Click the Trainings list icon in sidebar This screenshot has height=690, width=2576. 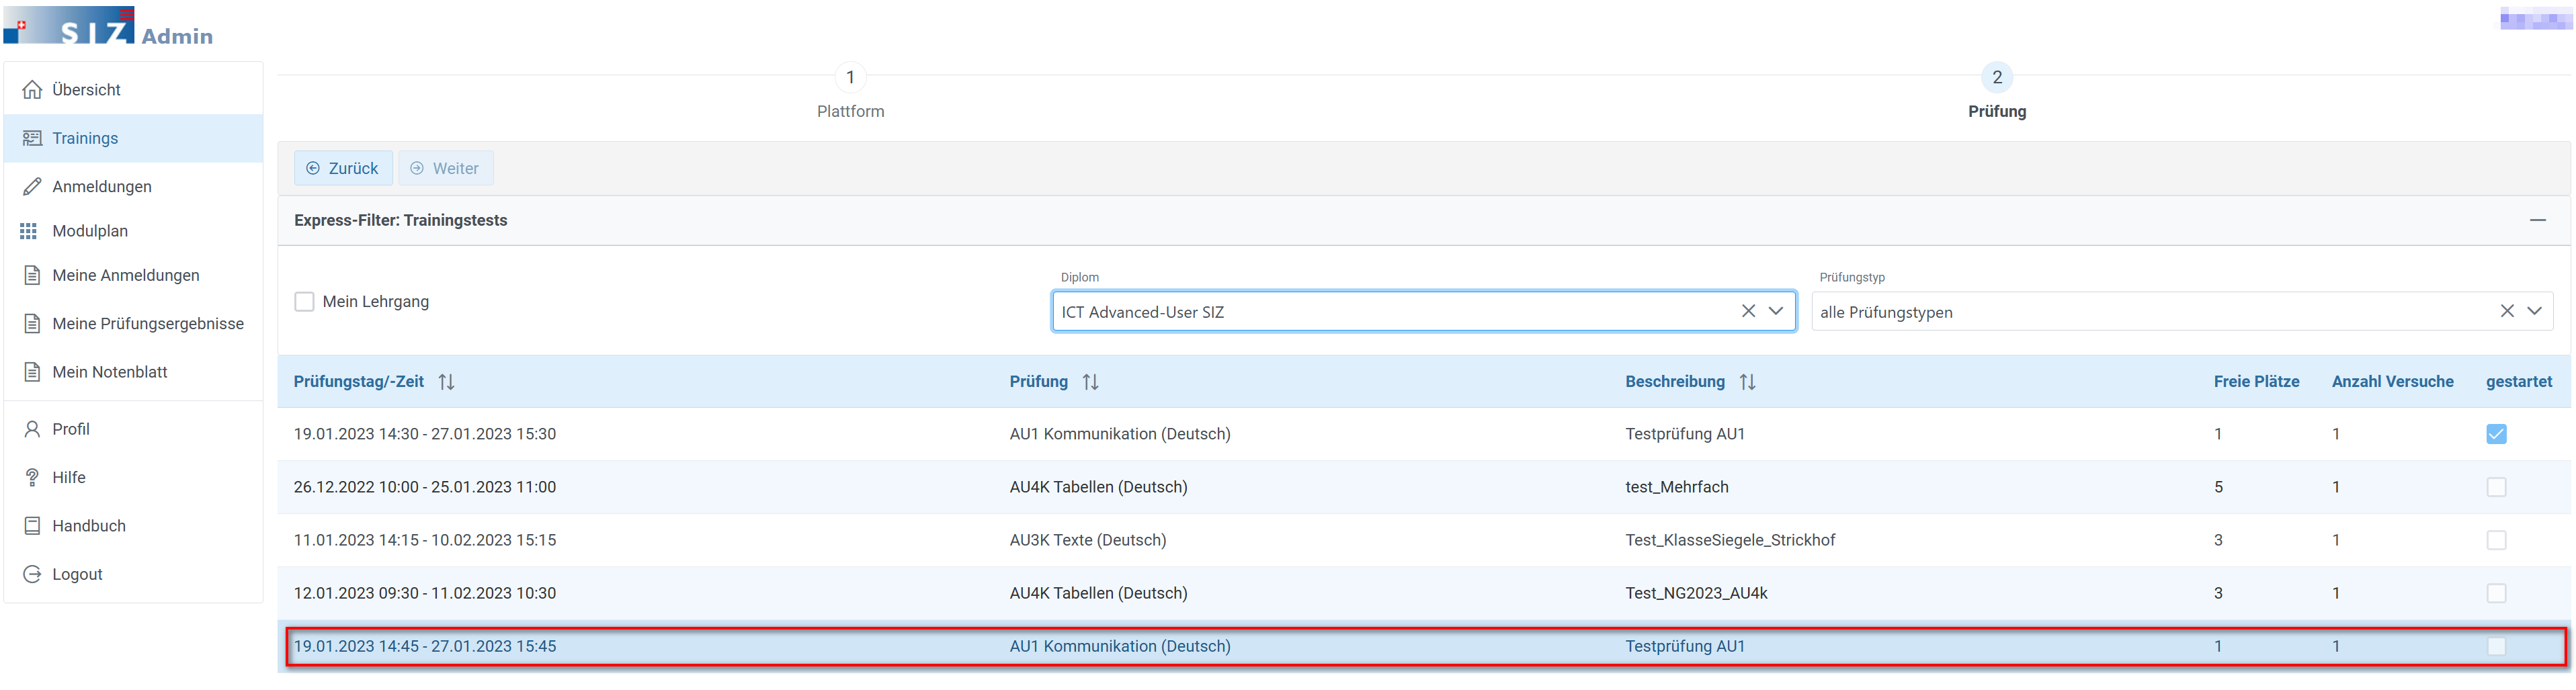pos(32,138)
